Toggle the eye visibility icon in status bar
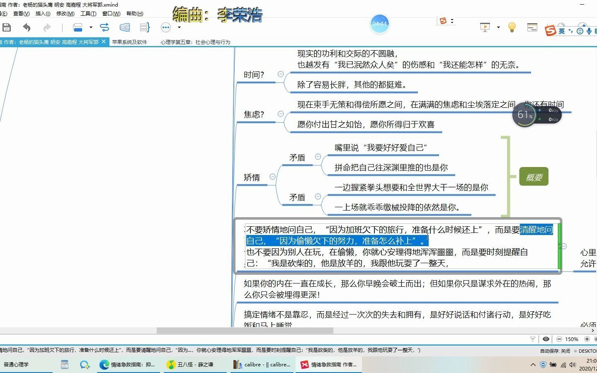597x373 pixels. [546, 339]
